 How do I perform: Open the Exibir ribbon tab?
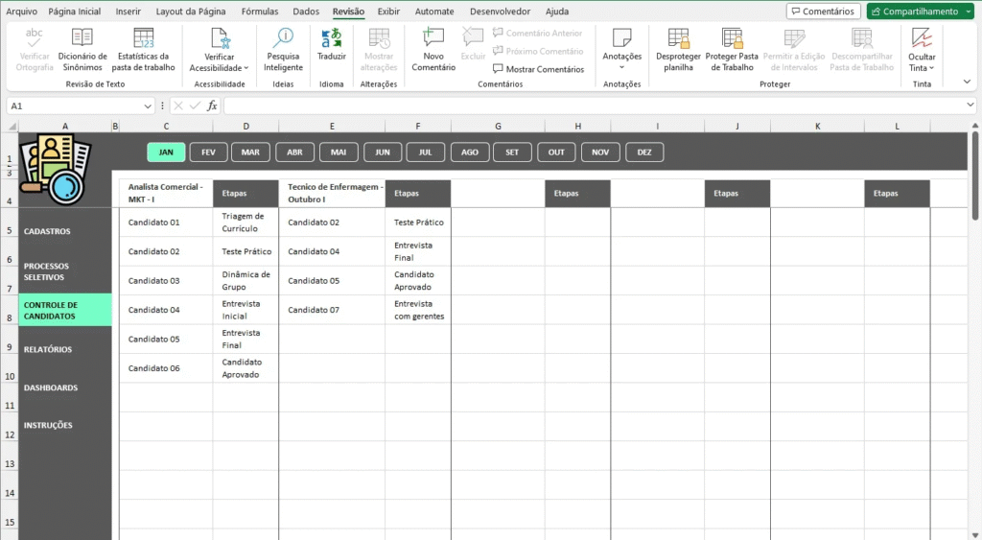coord(388,12)
